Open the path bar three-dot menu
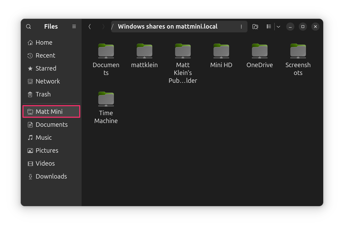The height and width of the screenshot is (229, 344). coord(241,27)
